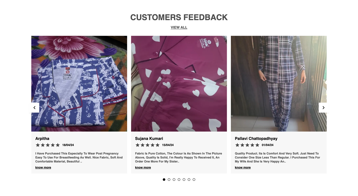Viewport: 358px width, 196px height.
Task: Go to the sixth carousel dot
Action: point(189,179)
